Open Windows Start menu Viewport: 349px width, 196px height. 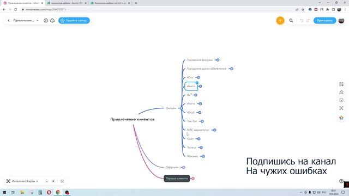[x=4, y=192]
